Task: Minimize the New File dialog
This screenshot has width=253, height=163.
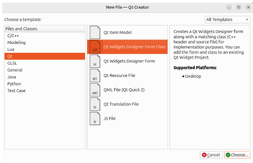Action: [229, 7]
